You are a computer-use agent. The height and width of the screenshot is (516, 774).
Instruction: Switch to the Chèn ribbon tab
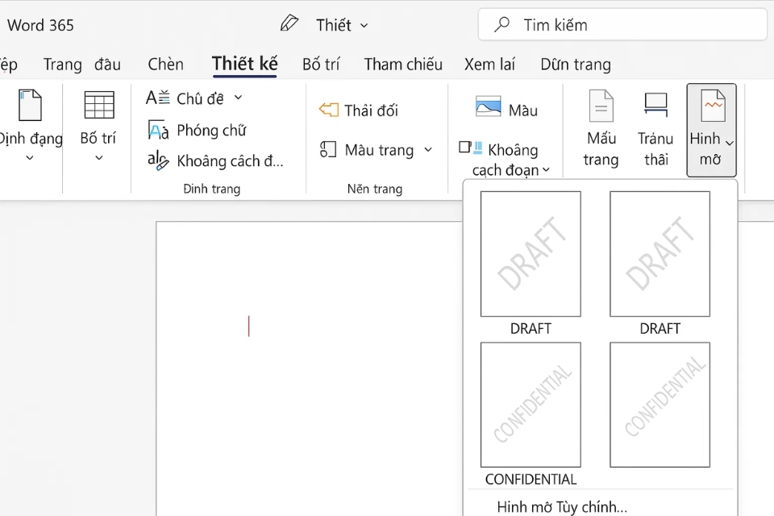tap(165, 64)
